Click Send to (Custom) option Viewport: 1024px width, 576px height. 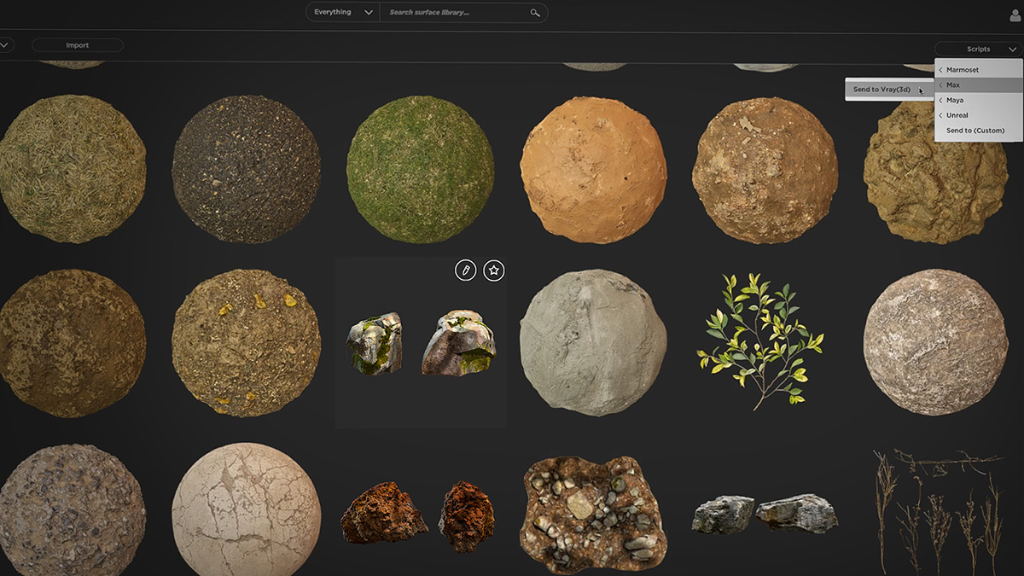click(975, 131)
